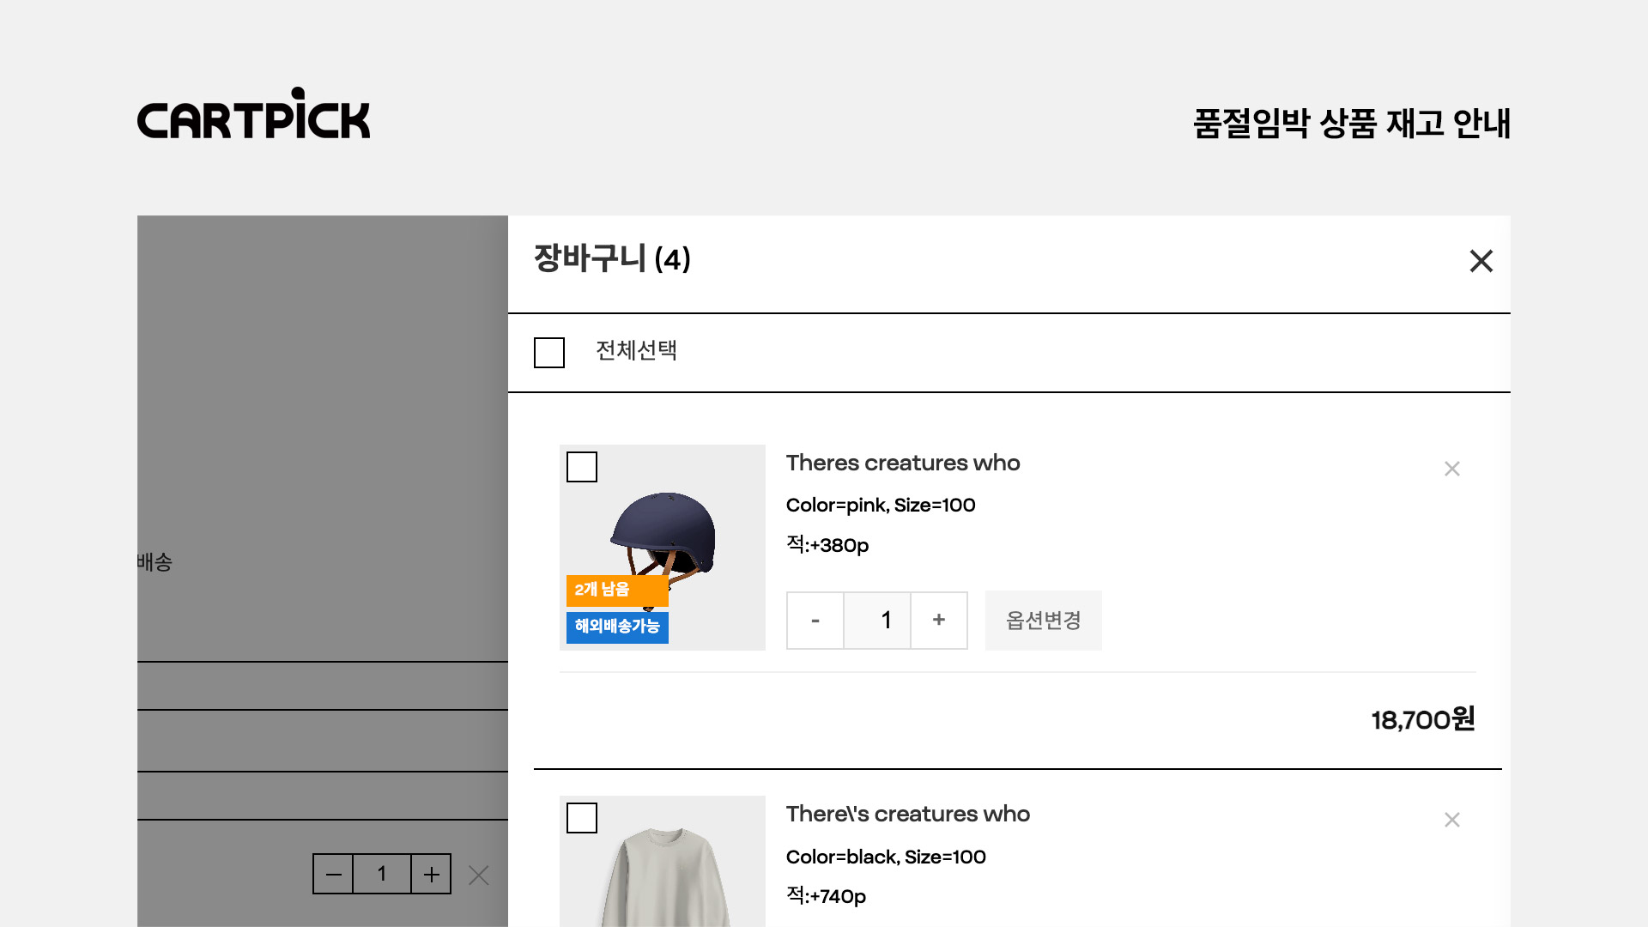Click the 옵션변경 option change button
The image size is (1648, 927).
click(x=1043, y=620)
